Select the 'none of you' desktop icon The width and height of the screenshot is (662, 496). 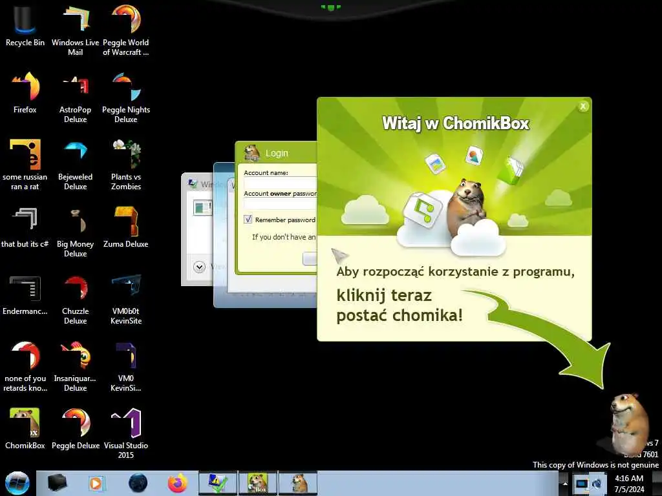(x=25, y=367)
